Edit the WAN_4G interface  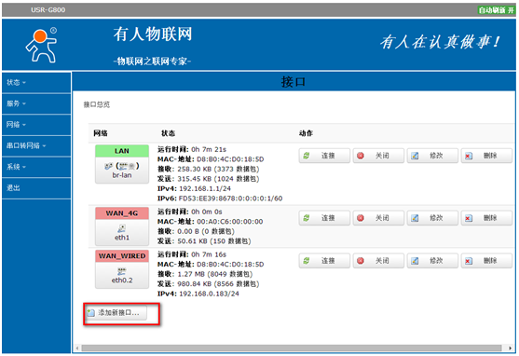click(x=432, y=218)
